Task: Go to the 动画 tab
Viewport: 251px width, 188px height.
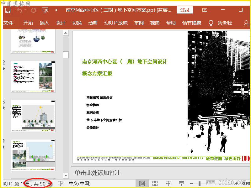Action: [x=93, y=23]
